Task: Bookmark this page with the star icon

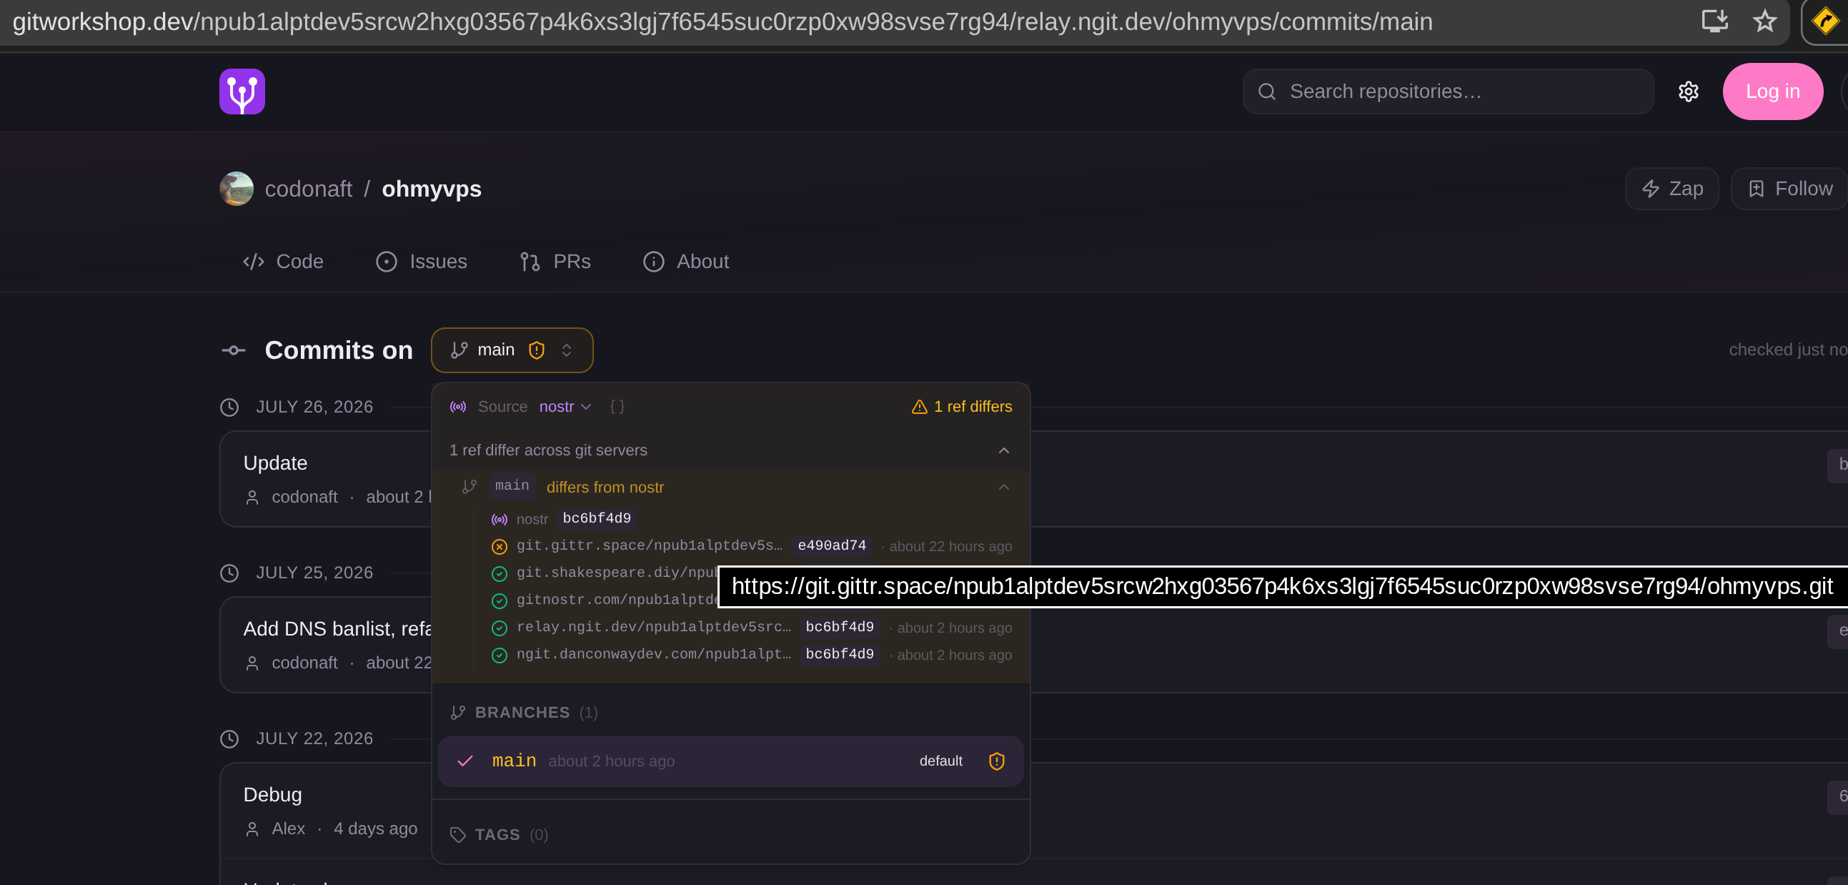Action: (1764, 21)
